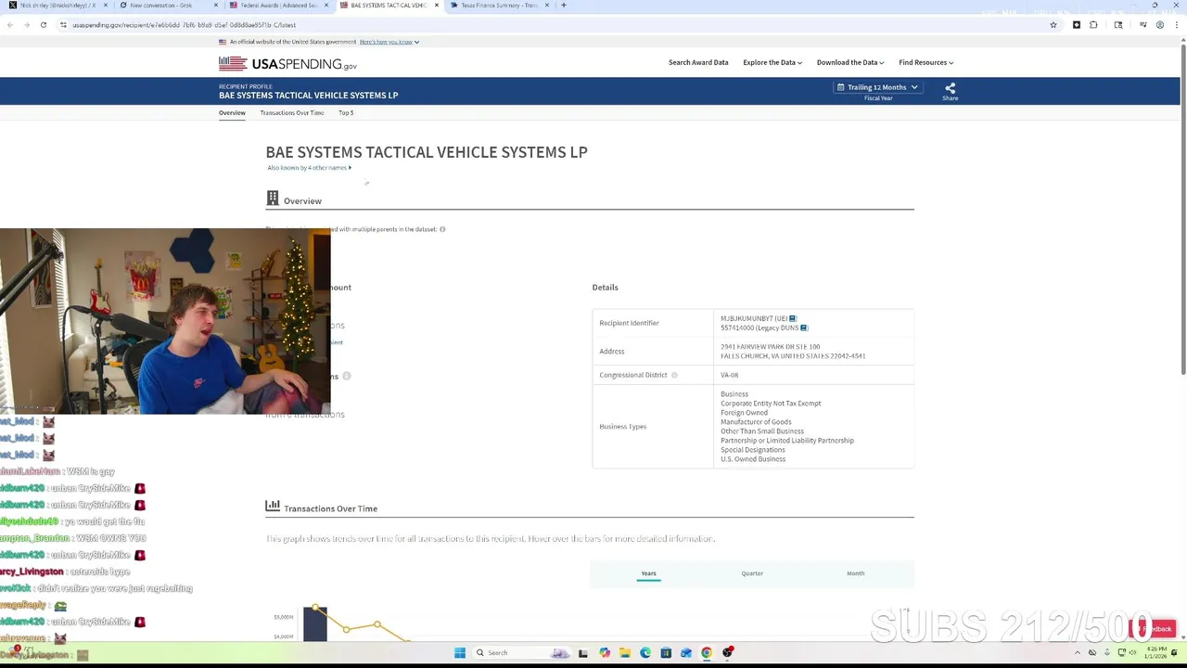This screenshot has width=1187, height=668.
Task: Show hidden system tray icons
Action: (1078, 652)
